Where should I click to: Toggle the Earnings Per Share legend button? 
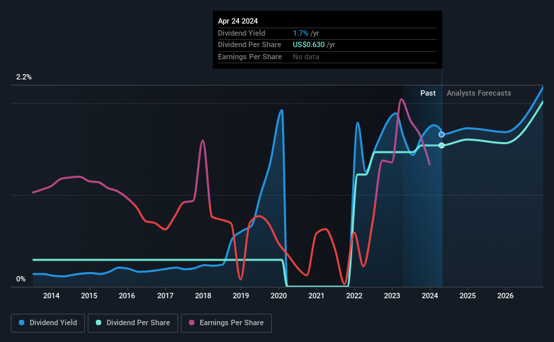tap(226, 323)
